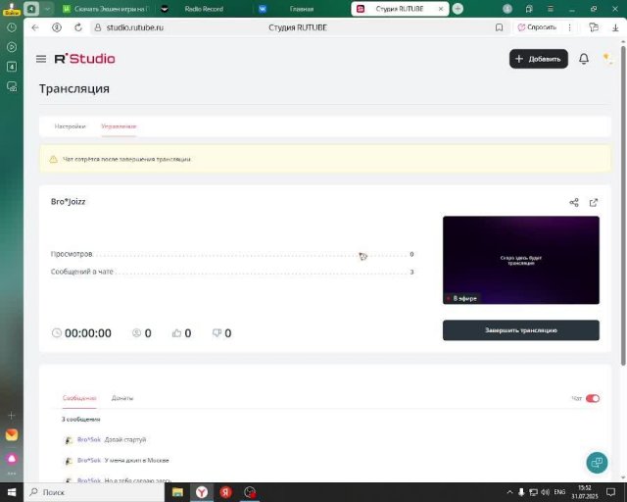Image resolution: width=627 pixels, height=502 pixels.
Task: Expand the system tray hidden icons chevron
Action: (509, 492)
